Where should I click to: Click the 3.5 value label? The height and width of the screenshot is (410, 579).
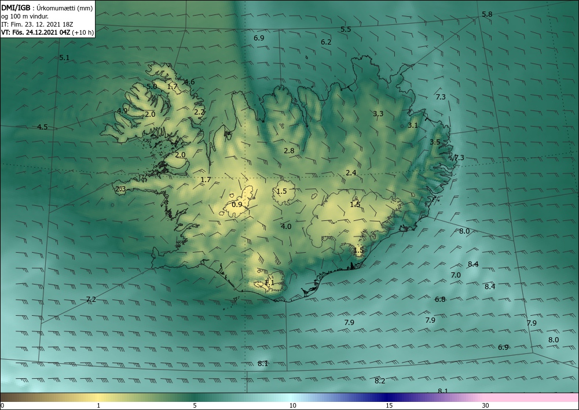click(x=435, y=142)
